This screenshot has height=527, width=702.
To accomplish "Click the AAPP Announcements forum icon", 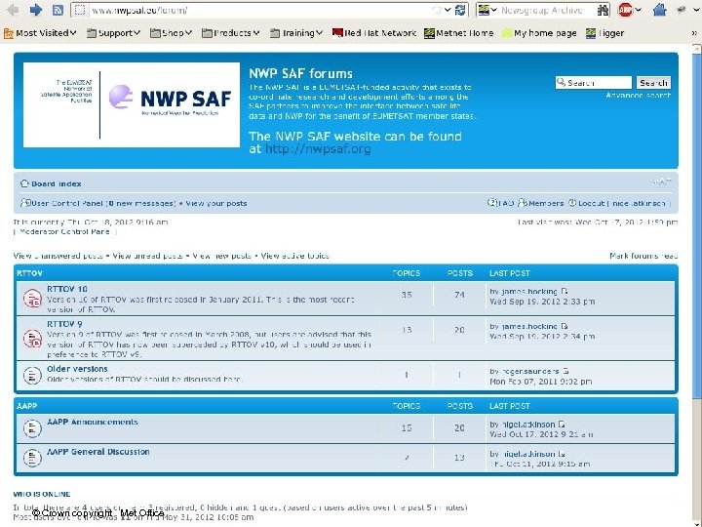I will pyautogui.click(x=32, y=428).
